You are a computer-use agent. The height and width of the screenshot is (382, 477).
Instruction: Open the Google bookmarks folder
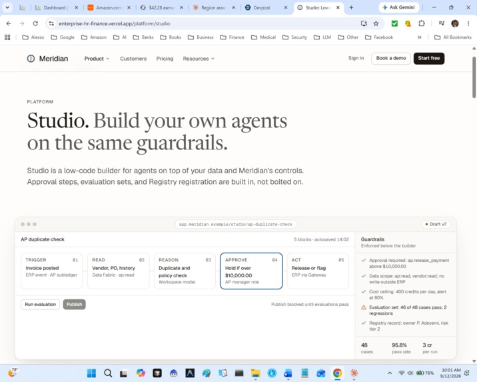pyautogui.click(x=63, y=37)
